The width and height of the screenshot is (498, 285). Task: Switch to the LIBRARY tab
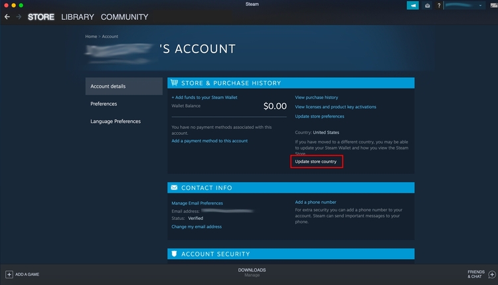pos(78,17)
